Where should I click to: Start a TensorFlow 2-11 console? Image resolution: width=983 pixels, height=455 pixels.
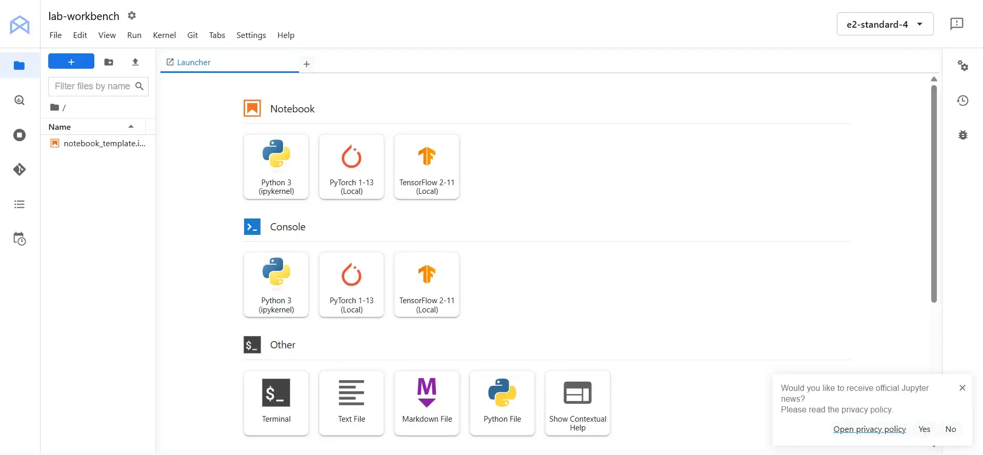[427, 285]
